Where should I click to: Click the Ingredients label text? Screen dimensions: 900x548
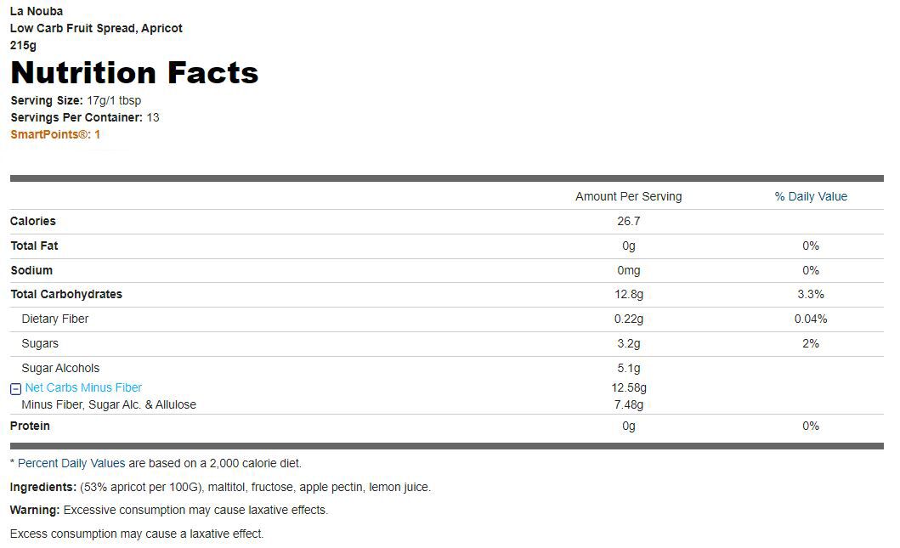[43, 487]
